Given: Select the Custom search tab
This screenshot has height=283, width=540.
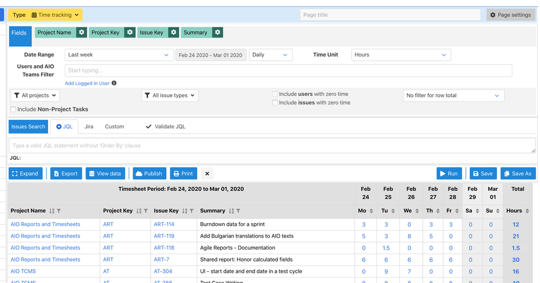Looking at the screenshot, I should (115, 127).
